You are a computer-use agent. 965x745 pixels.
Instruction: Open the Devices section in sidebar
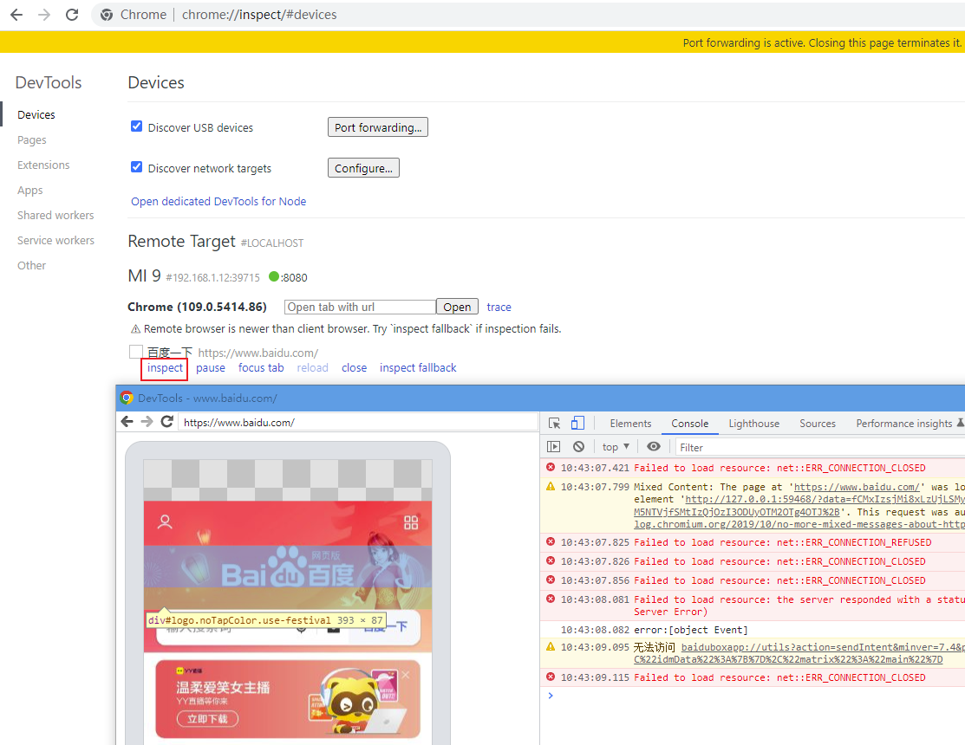point(36,115)
